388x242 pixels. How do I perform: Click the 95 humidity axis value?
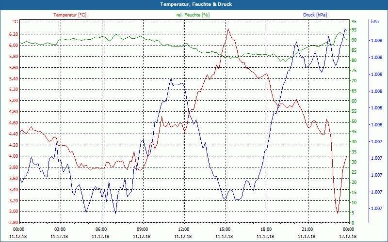[x=354, y=30]
